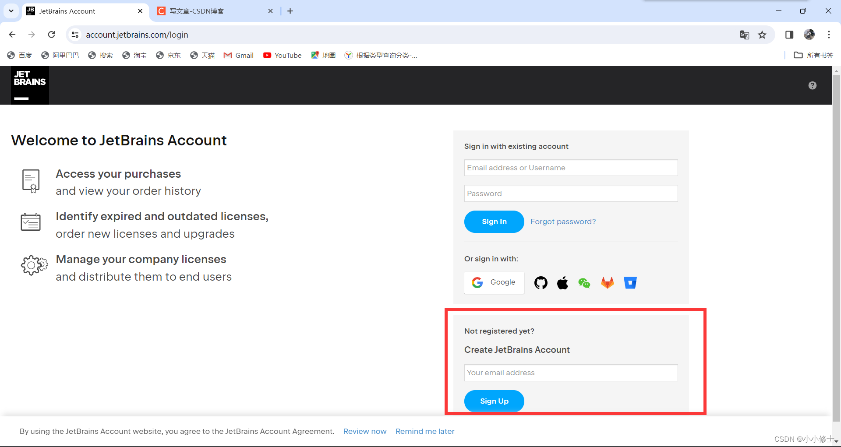The height and width of the screenshot is (447, 841).
Task: Open the Forgot password? link
Action: (x=563, y=222)
